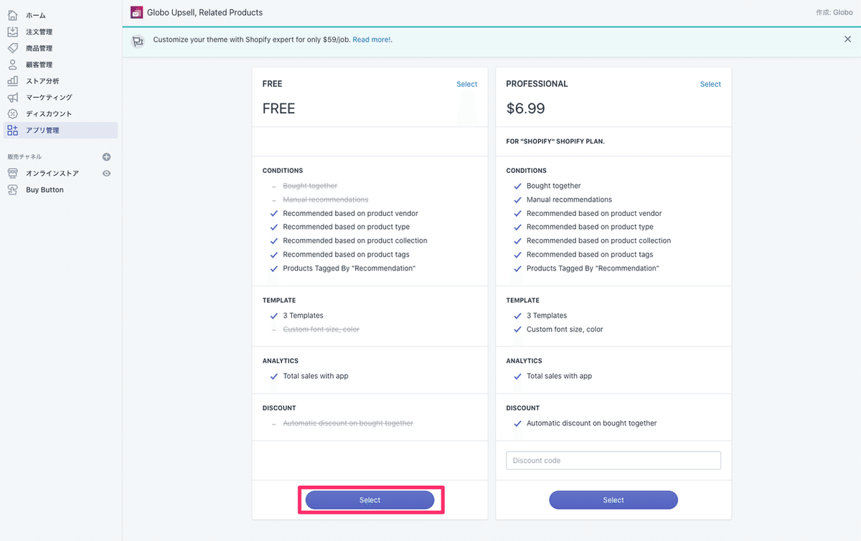Focus the Discount code input field
Image resolution: width=861 pixels, height=541 pixels.
[x=613, y=461]
